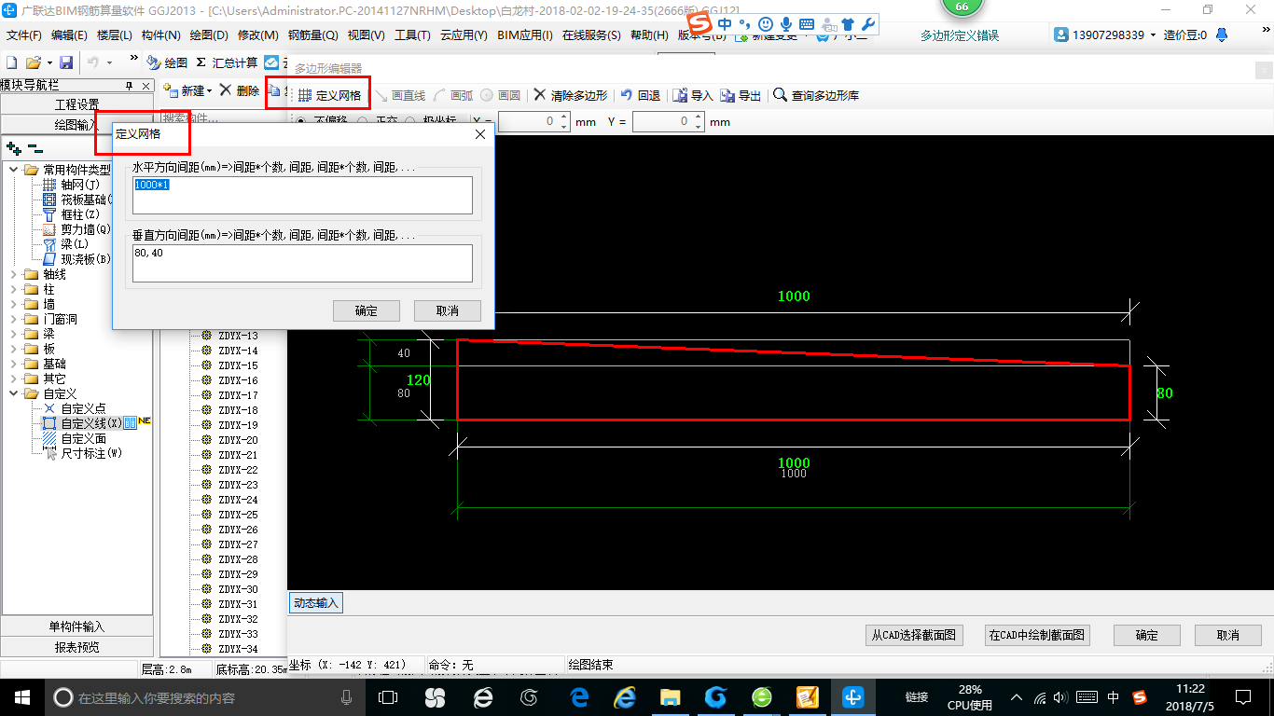
Task: Click Sogou soft keyboard icon
Action: click(807, 23)
